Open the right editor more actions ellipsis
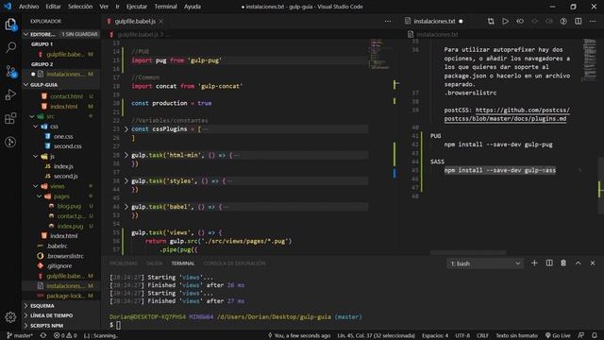The width and height of the screenshot is (604, 340). [x=593, y=21]
